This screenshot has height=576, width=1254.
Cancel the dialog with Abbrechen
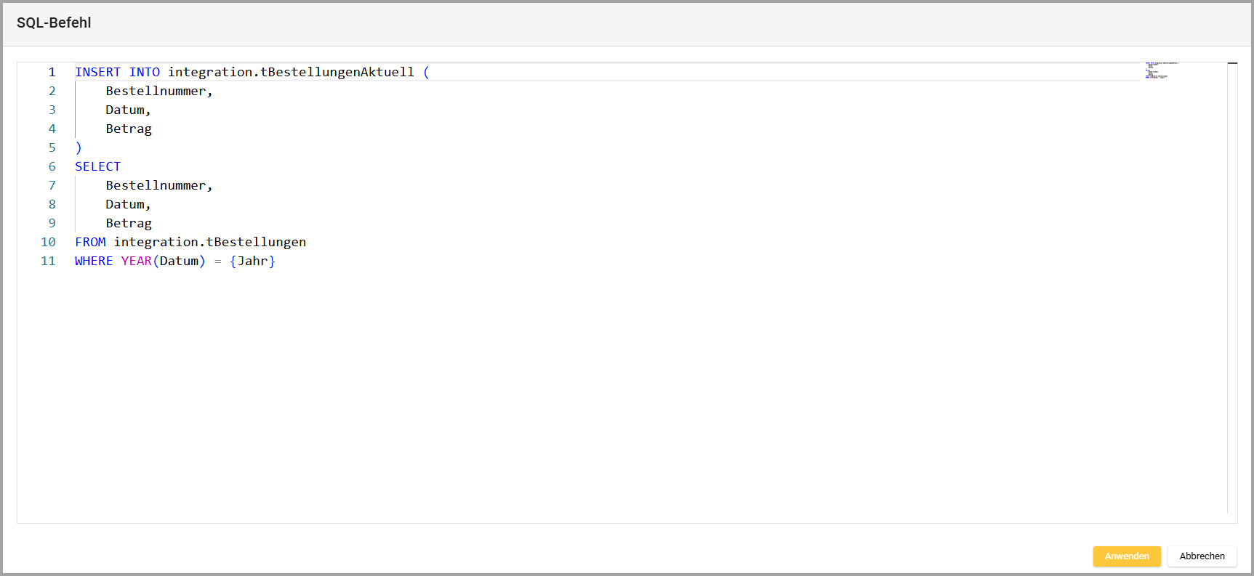tap(1202, 556)
